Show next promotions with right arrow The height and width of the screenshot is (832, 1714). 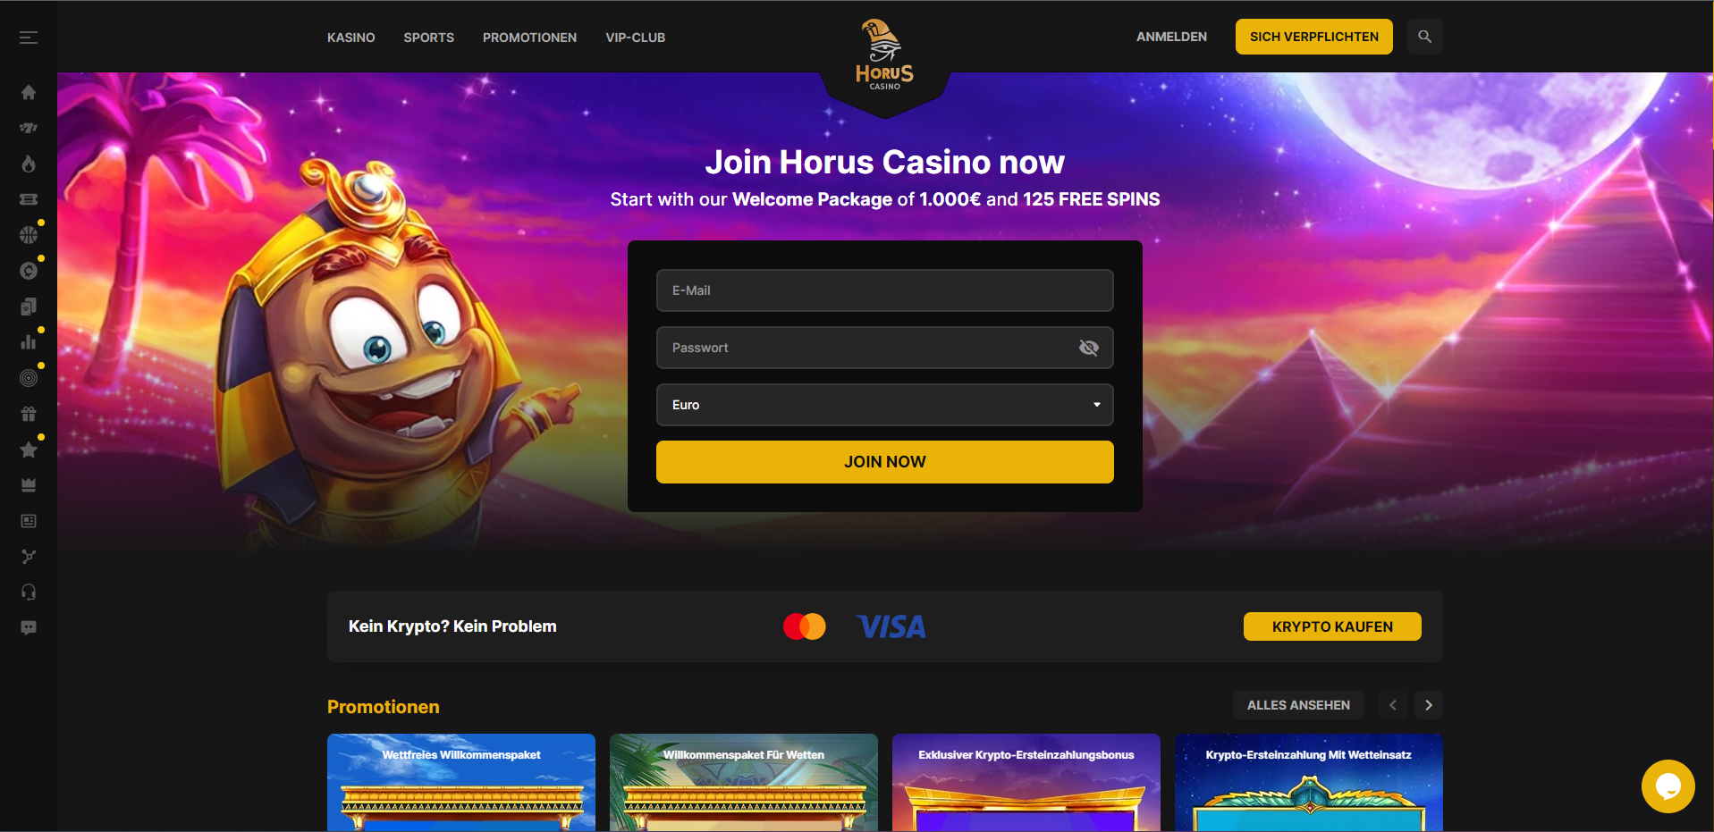[1429, 705]
